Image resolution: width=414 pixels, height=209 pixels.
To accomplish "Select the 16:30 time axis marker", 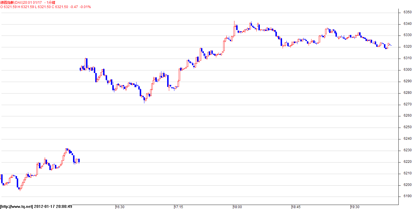I will (120, 207).
